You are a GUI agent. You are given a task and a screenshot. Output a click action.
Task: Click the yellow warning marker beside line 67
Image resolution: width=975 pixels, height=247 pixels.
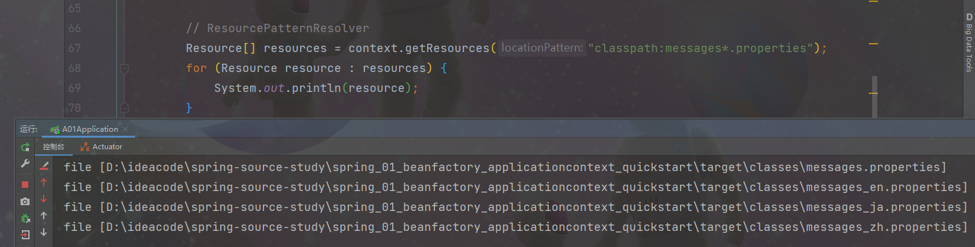pos(873,43)
